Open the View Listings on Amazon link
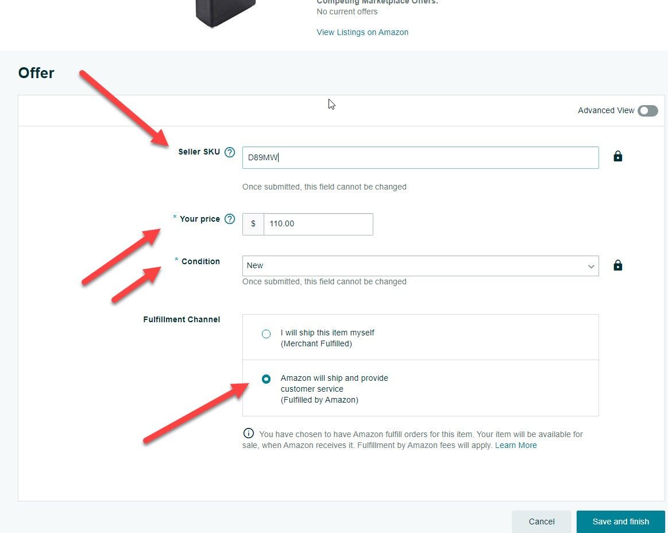Screen dimensions: 668x533 (362, 32)
